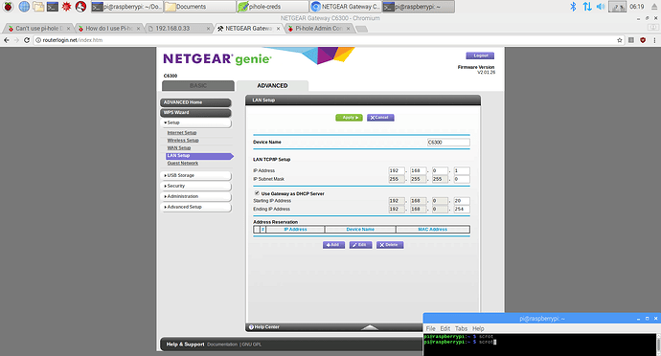
Task: Click the IP Address column header
Action: tap(295, 229)
